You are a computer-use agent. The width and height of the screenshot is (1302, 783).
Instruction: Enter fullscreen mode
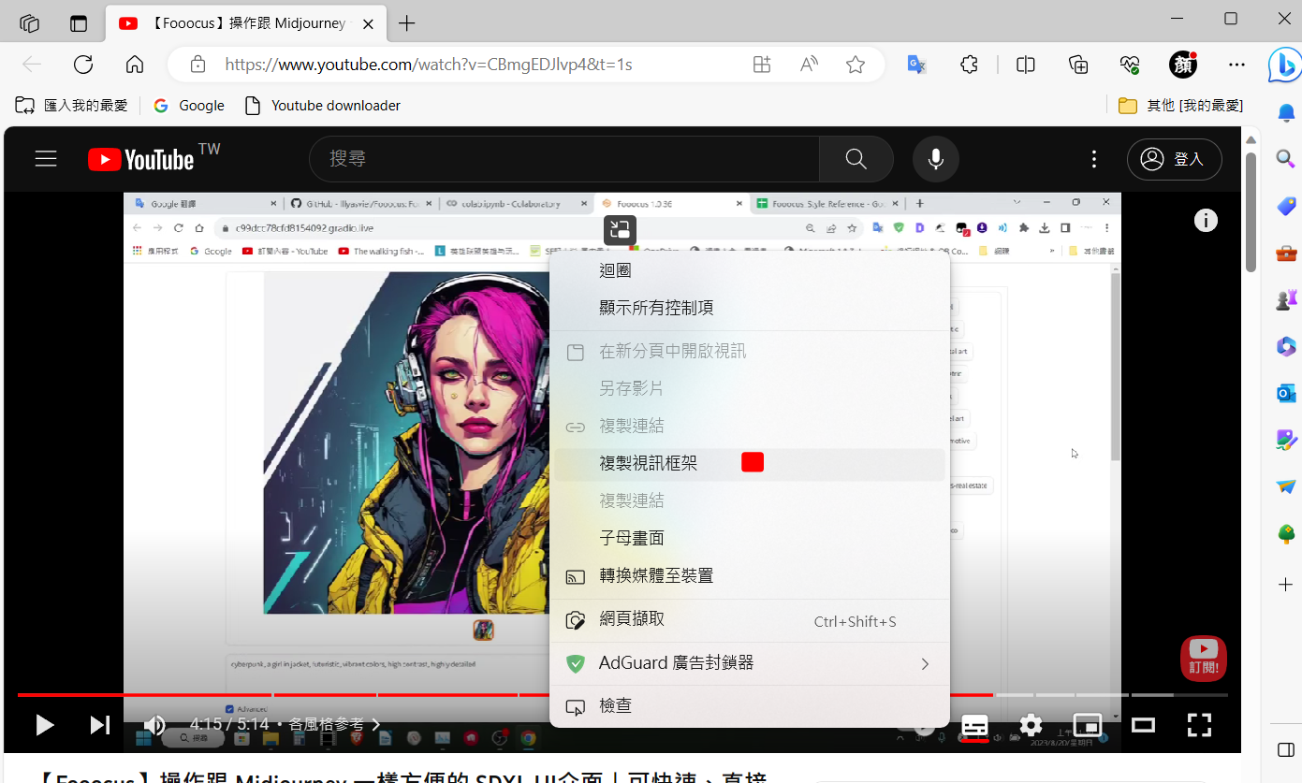click(x=1199, y=725)
